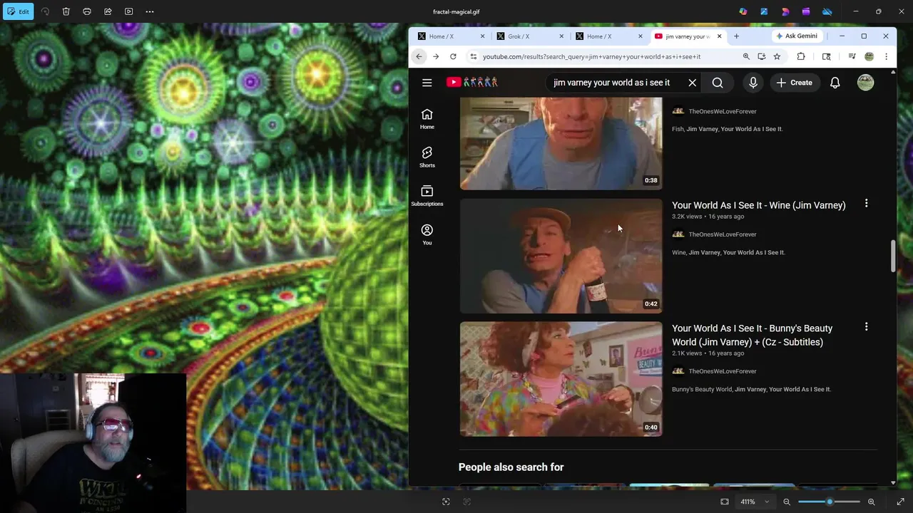
Task: Open the Your World As I See It - Wine video title
Action: [x=758, y=205]
